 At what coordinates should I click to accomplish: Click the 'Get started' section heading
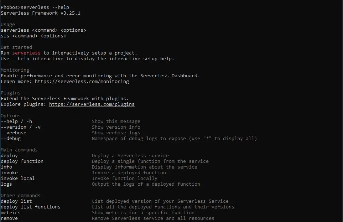(x=16, y=47)
